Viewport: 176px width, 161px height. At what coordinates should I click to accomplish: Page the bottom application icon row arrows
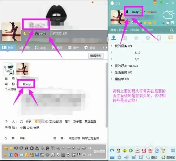(90, 155)
